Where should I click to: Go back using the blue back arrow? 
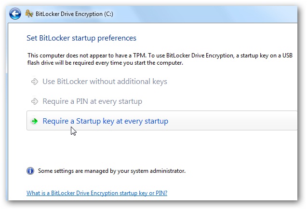[15, 14]
